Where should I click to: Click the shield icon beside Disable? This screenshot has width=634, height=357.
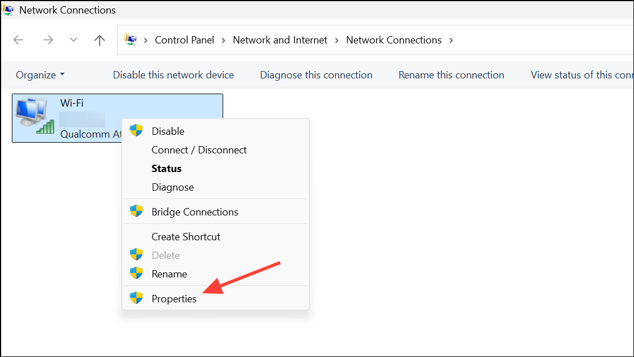136,131
